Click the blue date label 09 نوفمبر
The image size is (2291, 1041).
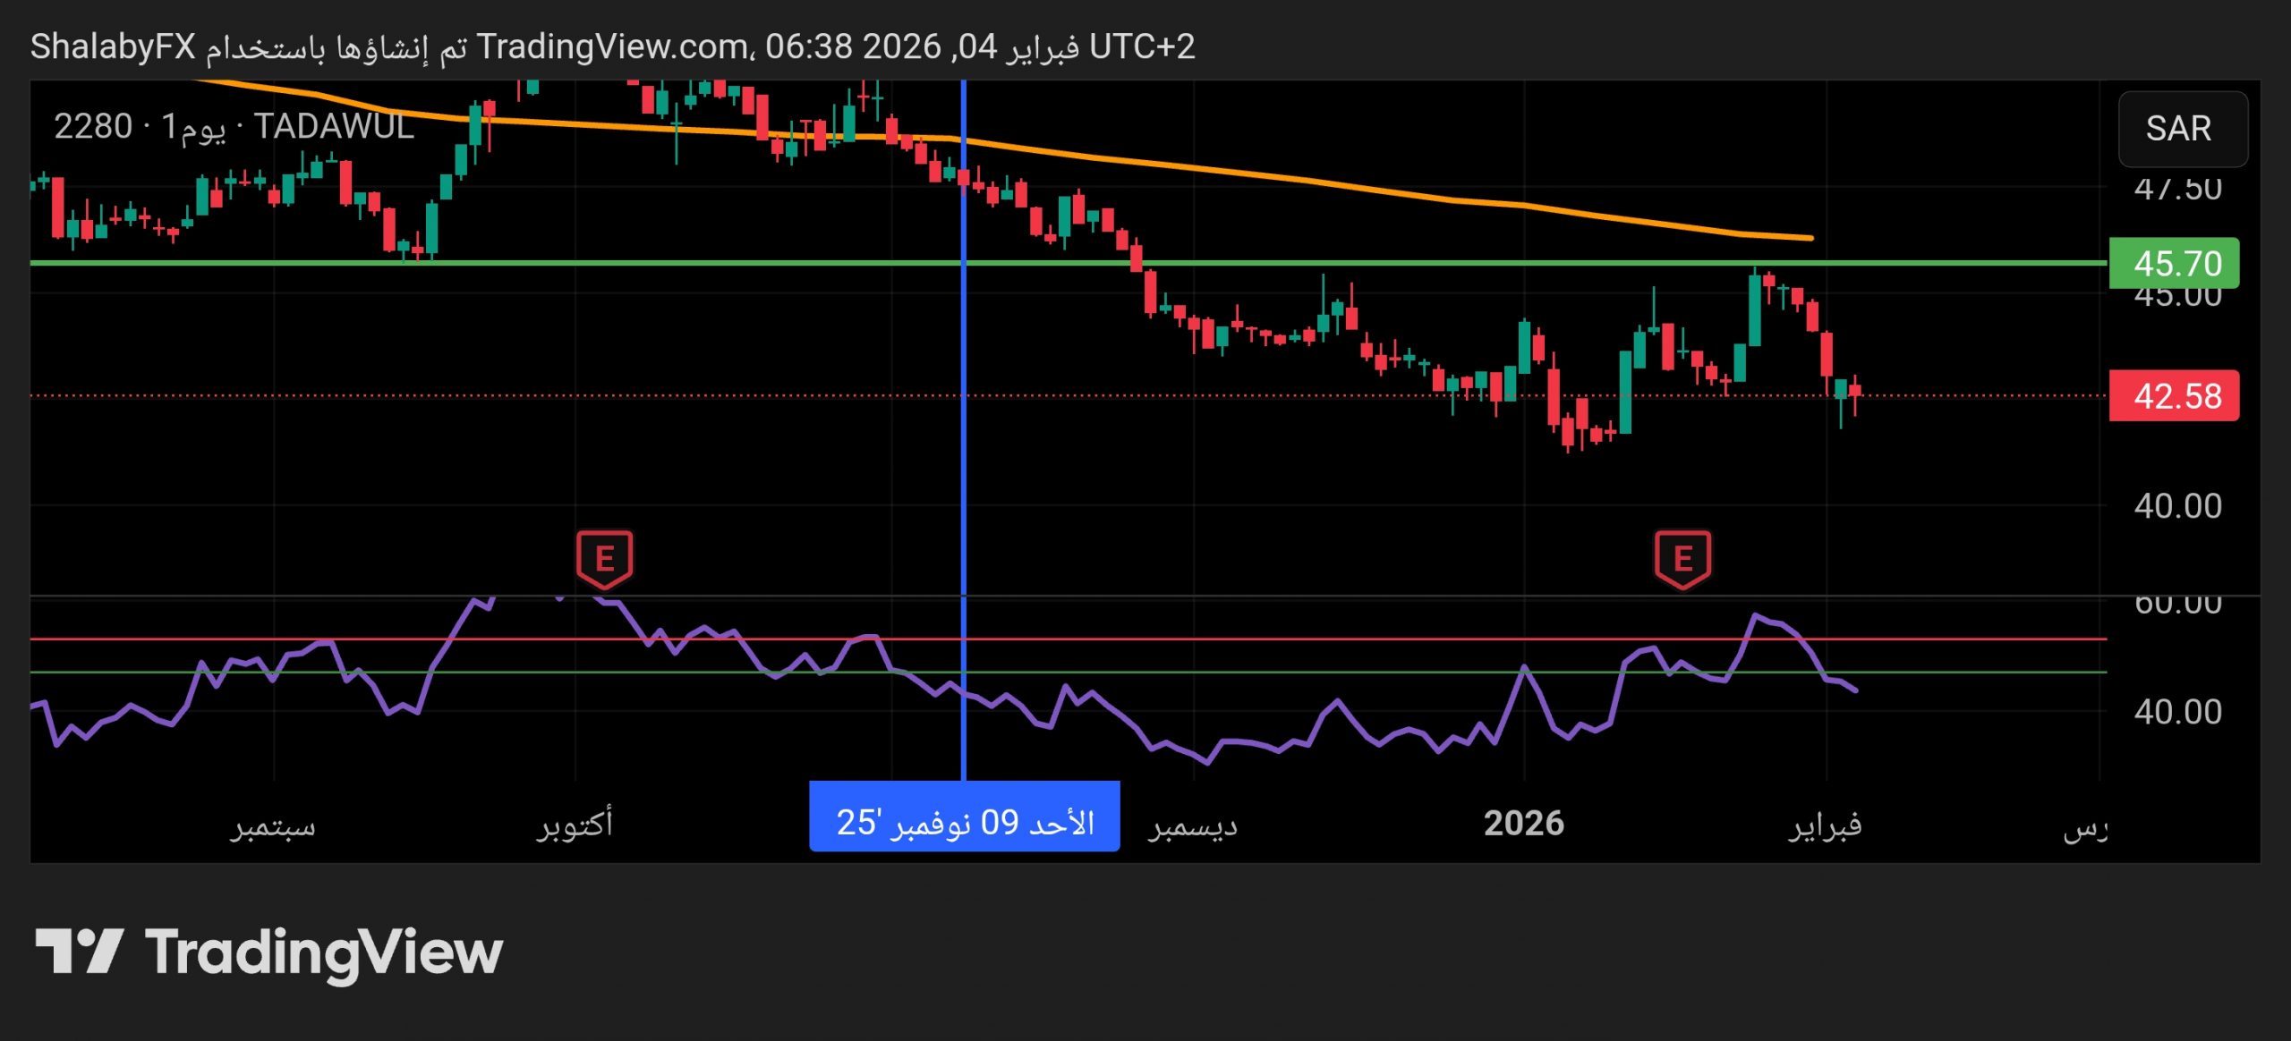964,821
